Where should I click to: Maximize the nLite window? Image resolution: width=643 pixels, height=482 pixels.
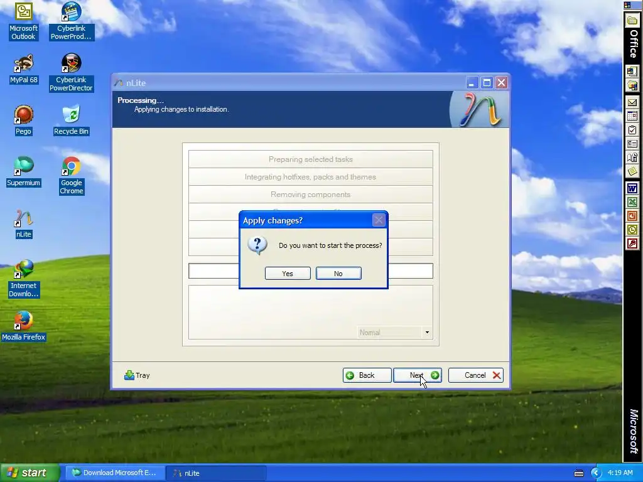[487, 83]
